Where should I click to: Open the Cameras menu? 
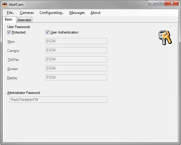tap(27, 13)
